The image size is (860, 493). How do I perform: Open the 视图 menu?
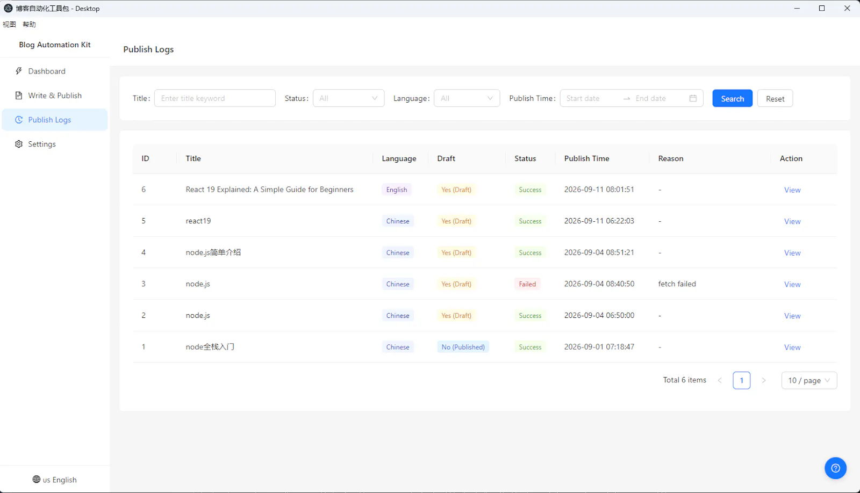tap(9, 24)
